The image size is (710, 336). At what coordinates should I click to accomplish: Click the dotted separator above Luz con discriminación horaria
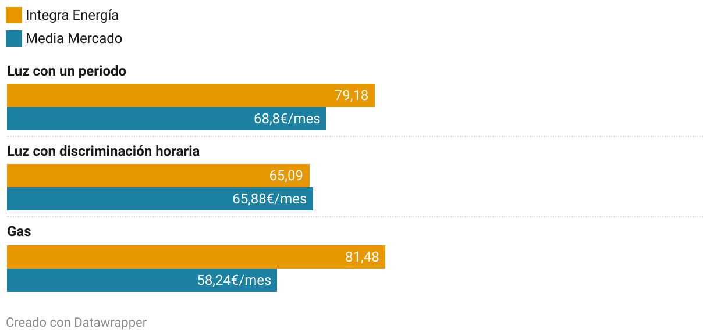pos(355,137)
